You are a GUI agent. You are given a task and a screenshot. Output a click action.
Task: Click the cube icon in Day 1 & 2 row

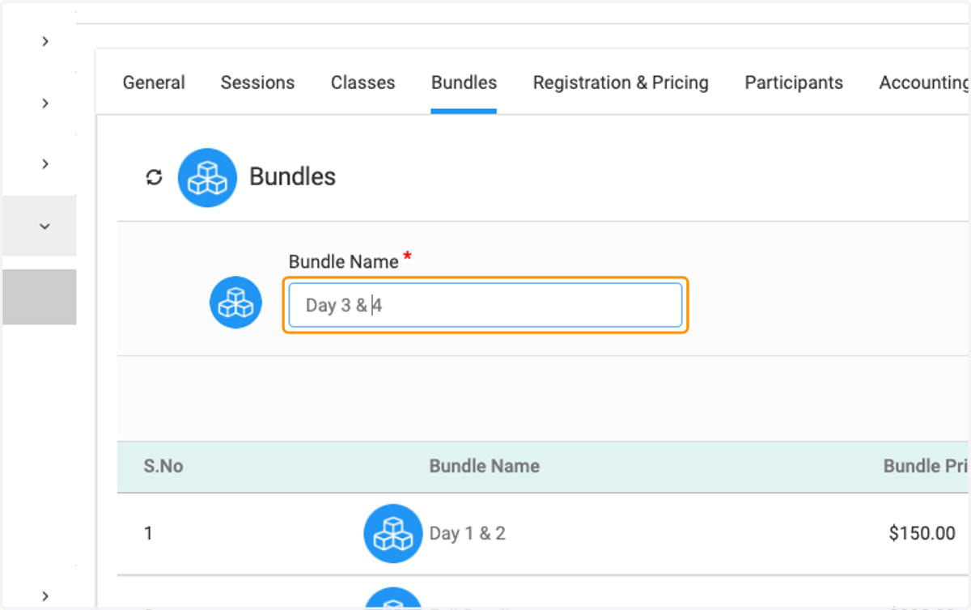pyautogui.click(x=393, y=534)
